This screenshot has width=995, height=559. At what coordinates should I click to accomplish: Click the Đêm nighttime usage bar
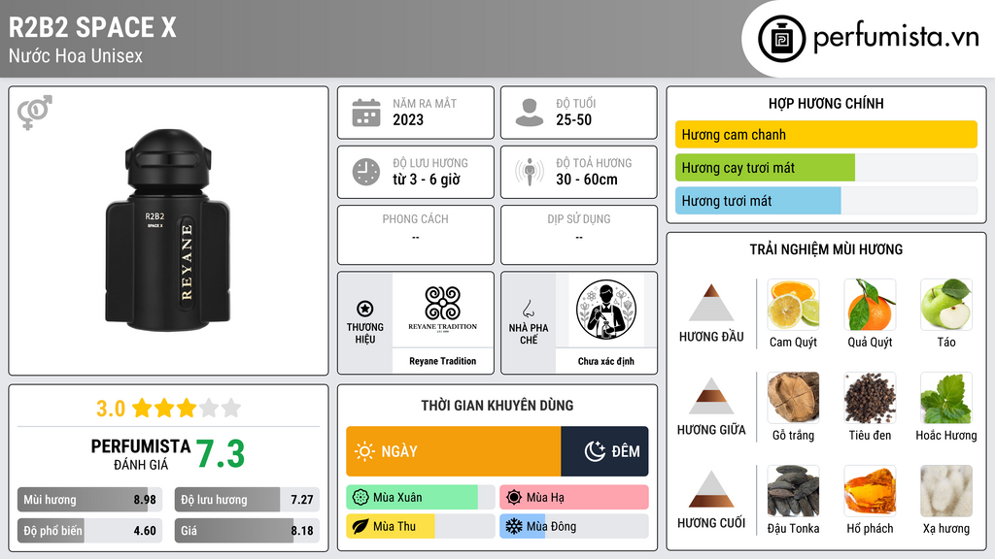(604, 451)
